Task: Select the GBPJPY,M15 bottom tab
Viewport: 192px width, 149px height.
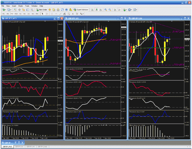Action: click(x=7, y=147)
